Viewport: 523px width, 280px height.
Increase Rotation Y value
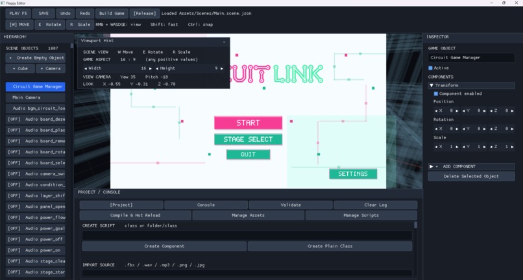485,129
